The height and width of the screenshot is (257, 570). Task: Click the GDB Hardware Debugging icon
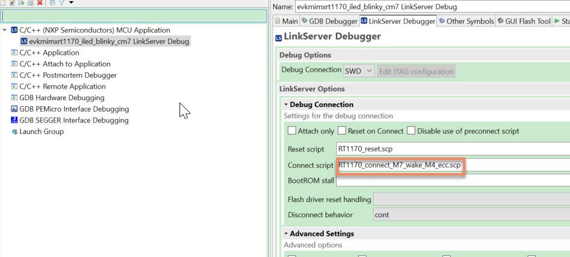(15, 98)
